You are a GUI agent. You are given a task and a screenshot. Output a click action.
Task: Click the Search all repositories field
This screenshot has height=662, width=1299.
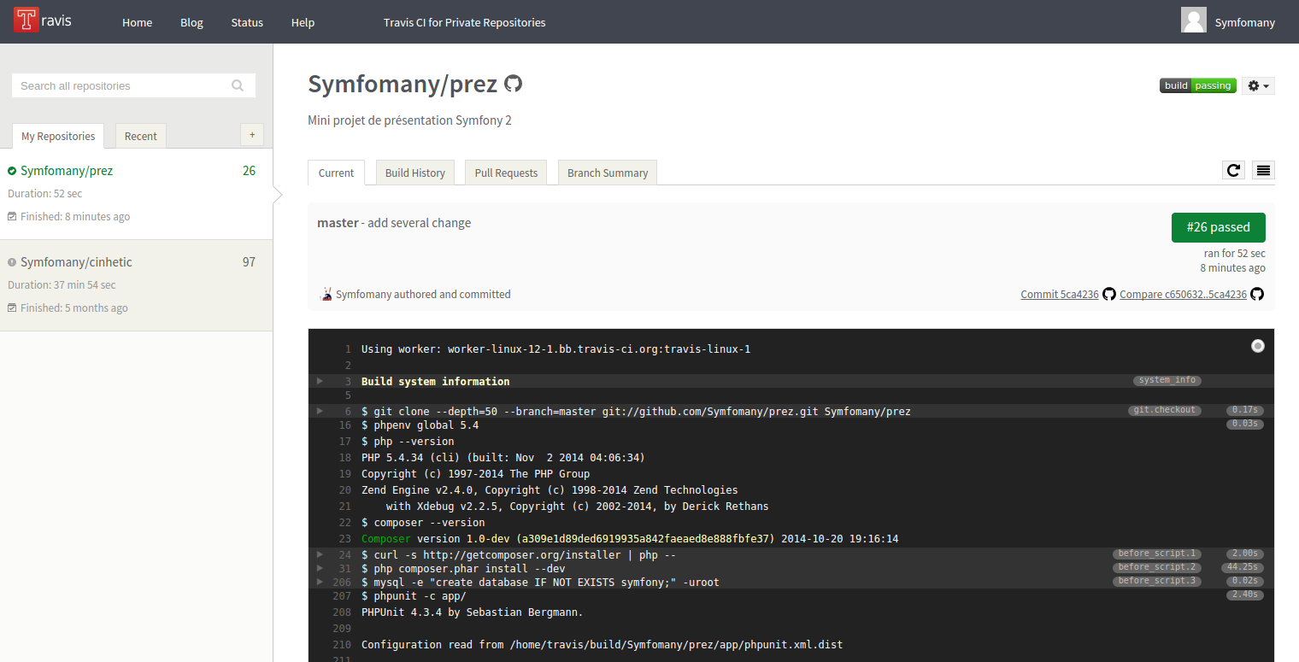pos(133,85)
